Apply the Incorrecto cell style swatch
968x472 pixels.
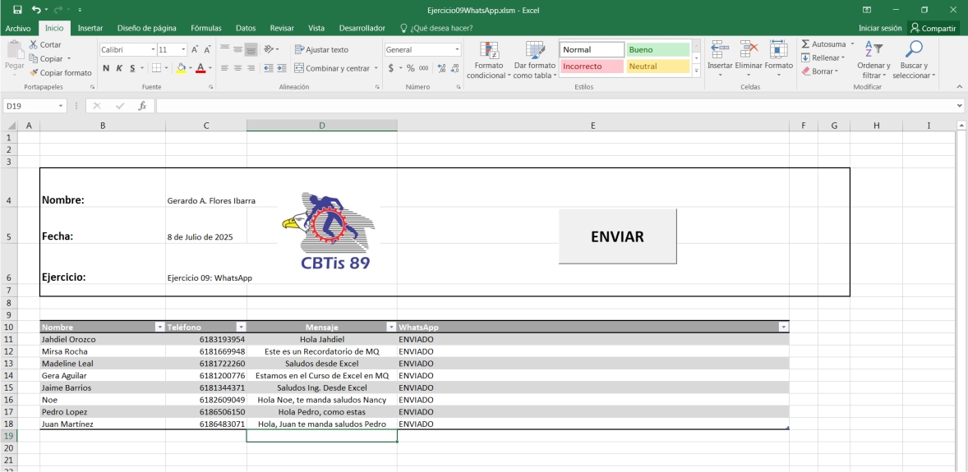592,66
